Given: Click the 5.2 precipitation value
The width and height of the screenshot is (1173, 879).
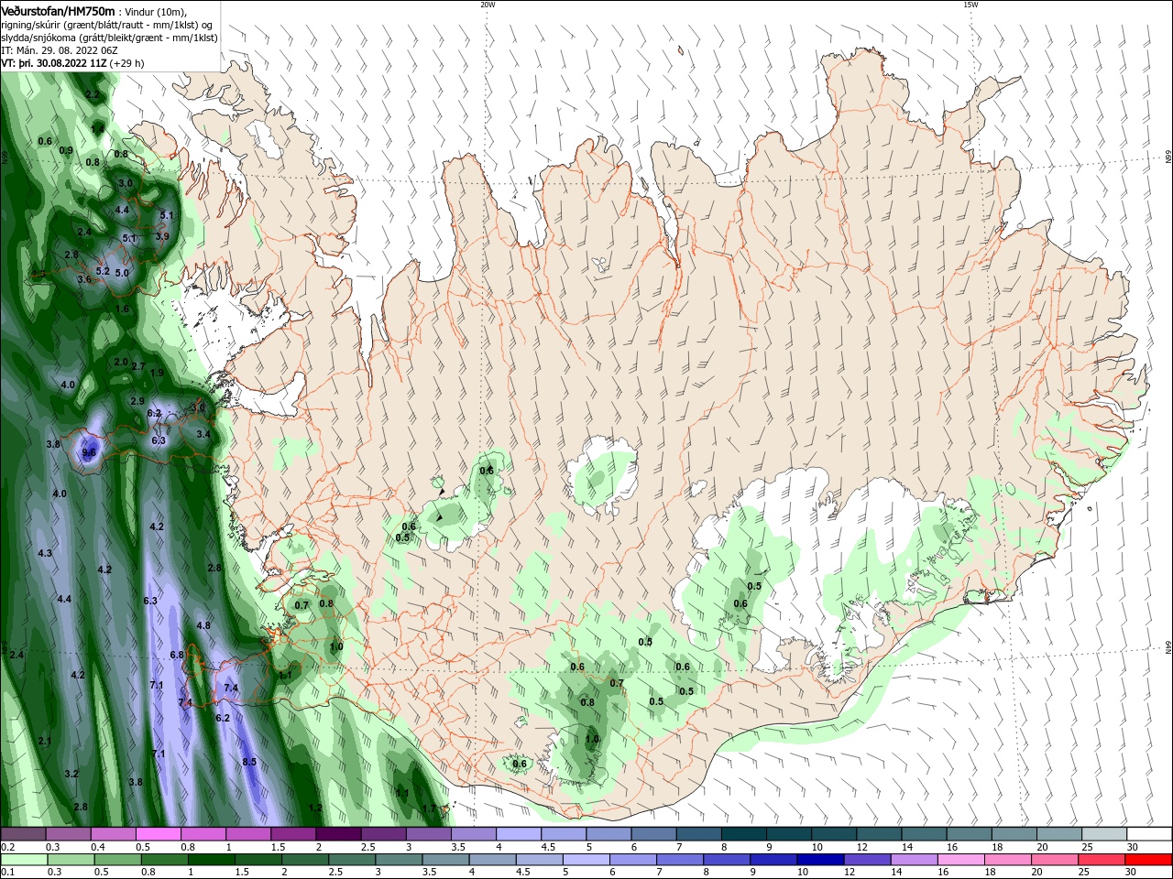Looking at the screenshot, I should [x=103, y=271].
